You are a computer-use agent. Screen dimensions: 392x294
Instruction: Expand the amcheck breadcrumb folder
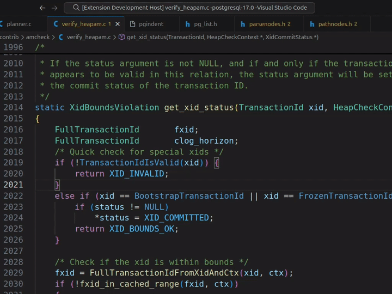[37, 37]
